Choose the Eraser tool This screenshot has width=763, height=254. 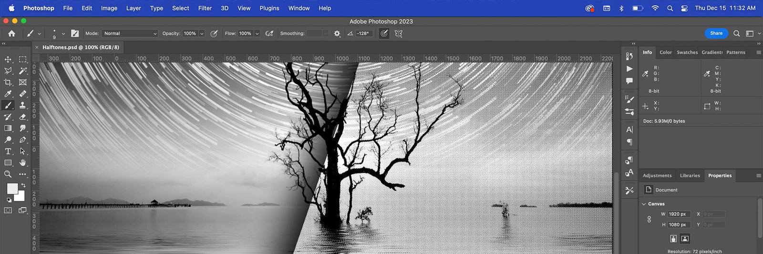(22, 117)
